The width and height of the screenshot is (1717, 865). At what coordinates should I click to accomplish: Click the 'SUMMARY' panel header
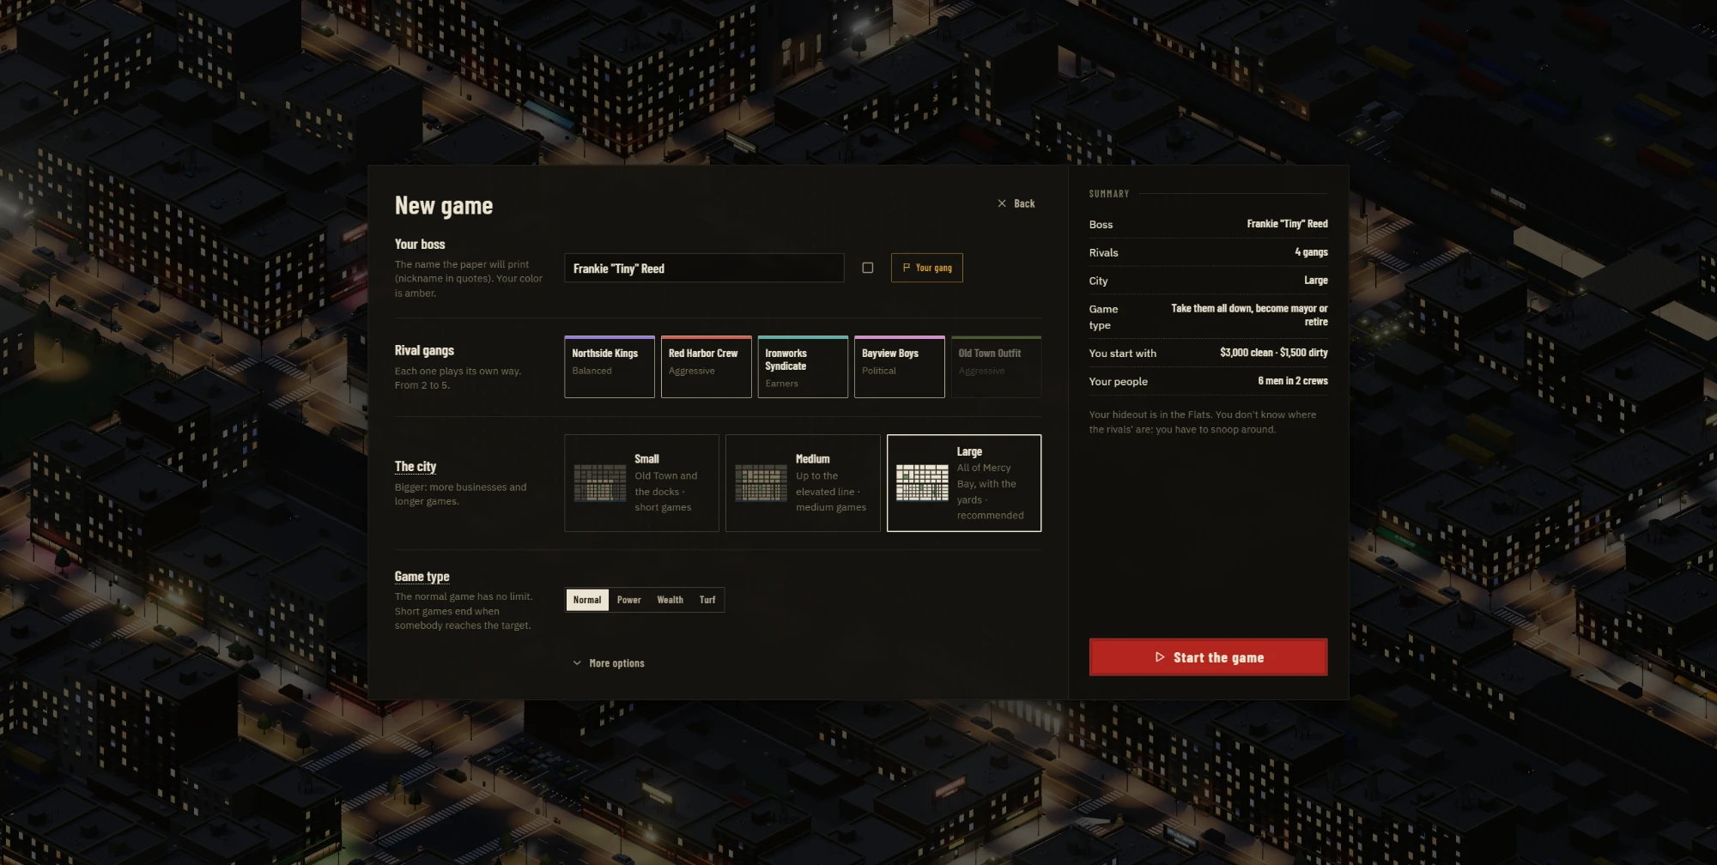[1109, 194]
